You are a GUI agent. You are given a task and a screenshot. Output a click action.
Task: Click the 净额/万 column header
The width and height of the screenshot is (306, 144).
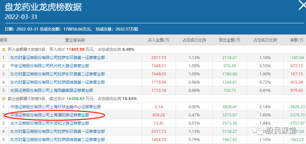[x=296, y=40]
